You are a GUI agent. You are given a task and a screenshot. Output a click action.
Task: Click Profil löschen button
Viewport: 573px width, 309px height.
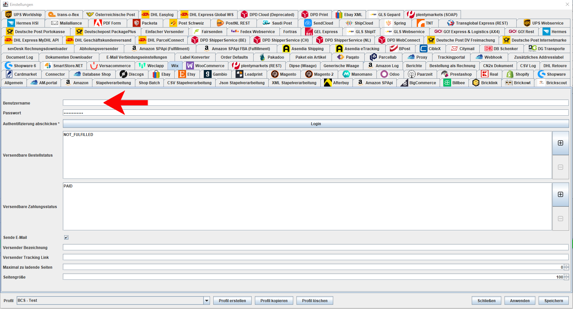tap(315, 300)
